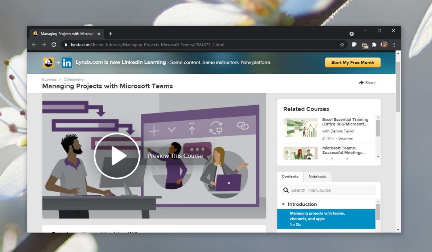The height and width of the screenshot is (252, 432).
Task: Click the Related Courses scrollbar thumb
Action: pyautogui.click(x=378, y=128)
